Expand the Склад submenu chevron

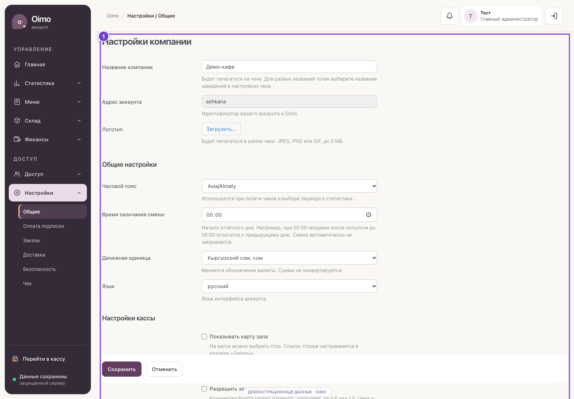click(x=79, y=120)
